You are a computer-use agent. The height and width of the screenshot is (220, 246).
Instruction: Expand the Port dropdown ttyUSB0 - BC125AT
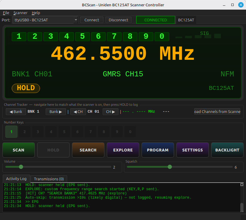(x=45, y=20)
